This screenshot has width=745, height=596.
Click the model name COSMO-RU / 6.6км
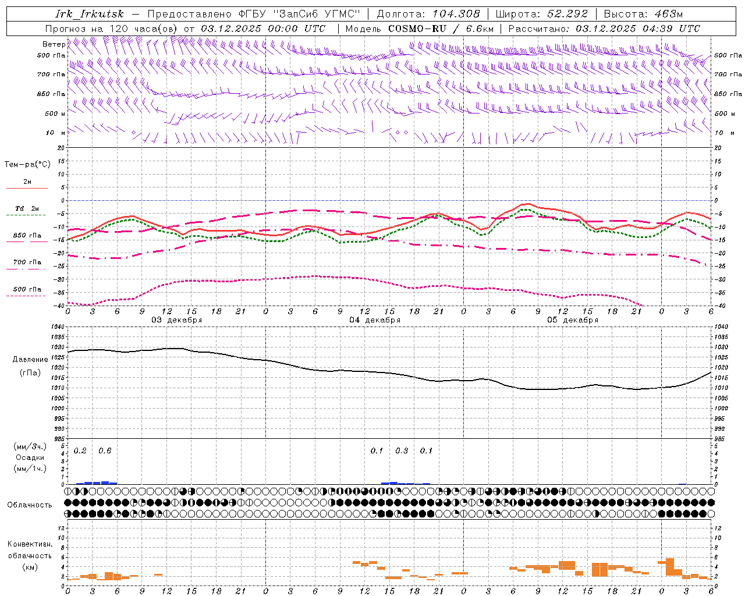pos(441,29)
